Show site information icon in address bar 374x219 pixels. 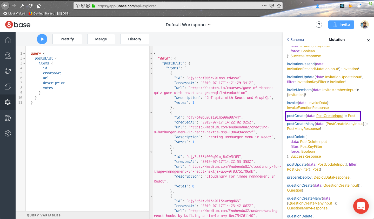(x=78, y=6)
